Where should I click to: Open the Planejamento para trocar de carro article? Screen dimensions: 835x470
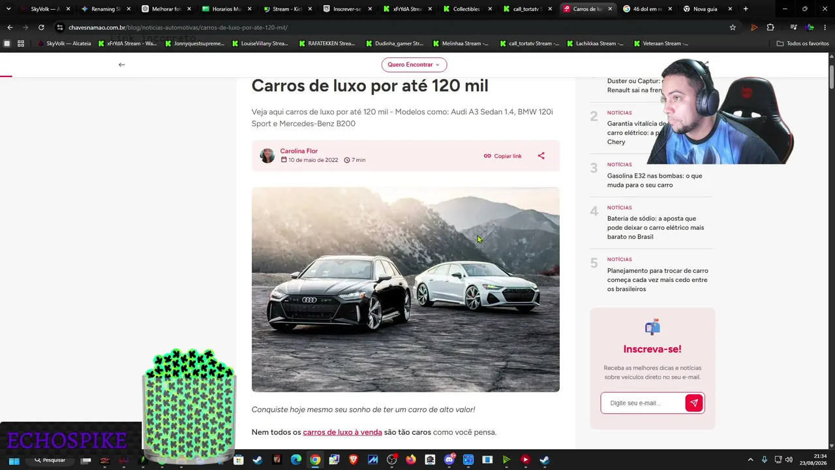[658, 279]
